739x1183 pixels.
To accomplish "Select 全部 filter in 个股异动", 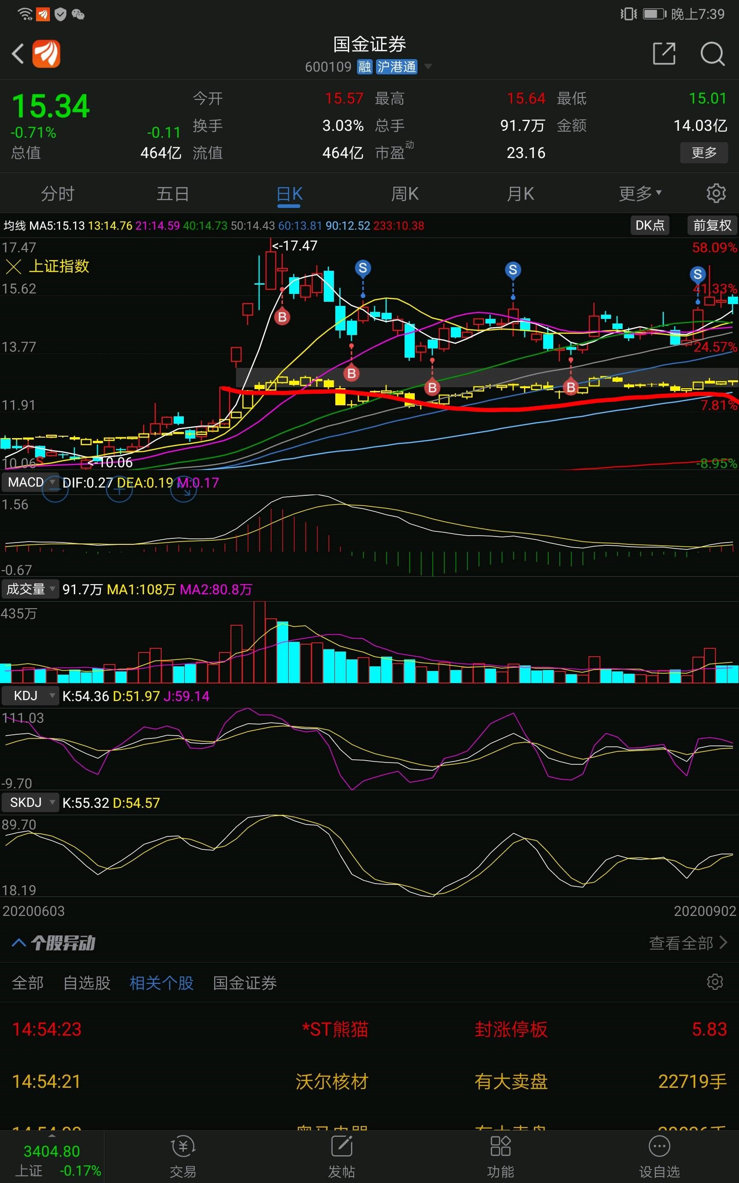I will [x=28, y=982].
